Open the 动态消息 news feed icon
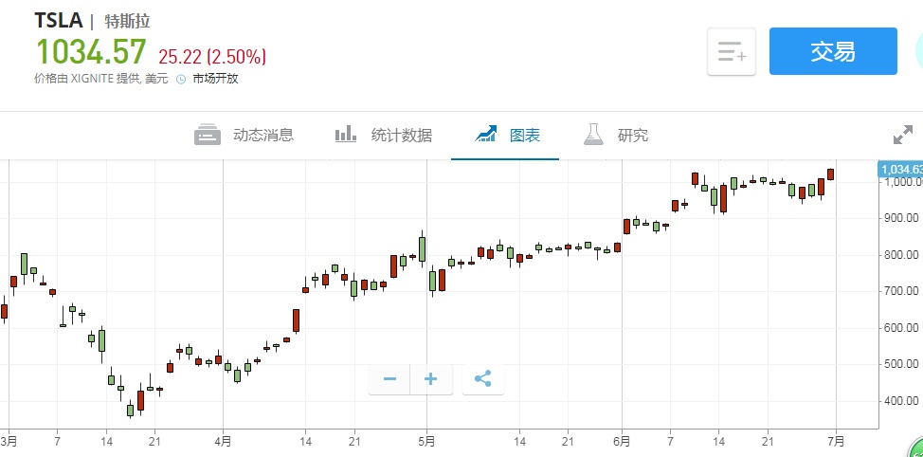Viewport: 923px width, 457px height. coord(208,135)
